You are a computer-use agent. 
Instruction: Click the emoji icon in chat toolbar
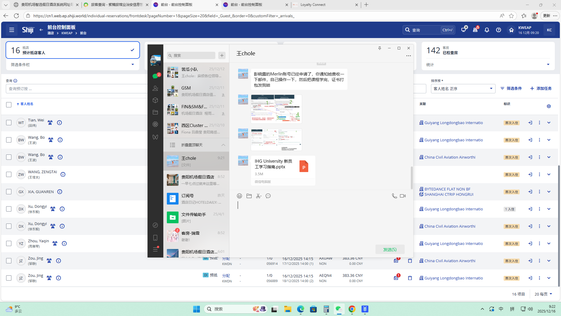(239, 196)
